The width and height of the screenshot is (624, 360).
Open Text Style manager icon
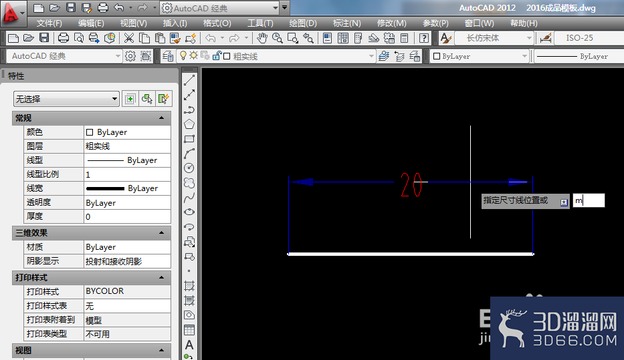(446, 38)
